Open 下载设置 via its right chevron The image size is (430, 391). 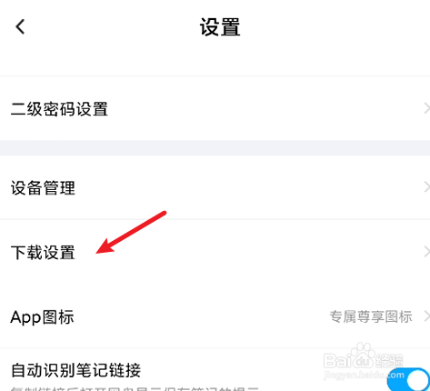(x=426, y=252)
